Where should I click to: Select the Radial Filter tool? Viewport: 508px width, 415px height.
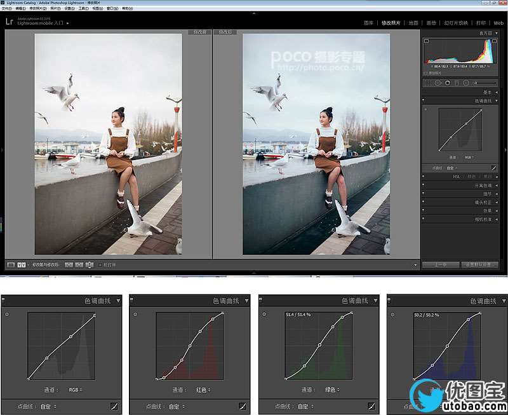point(466,83)
